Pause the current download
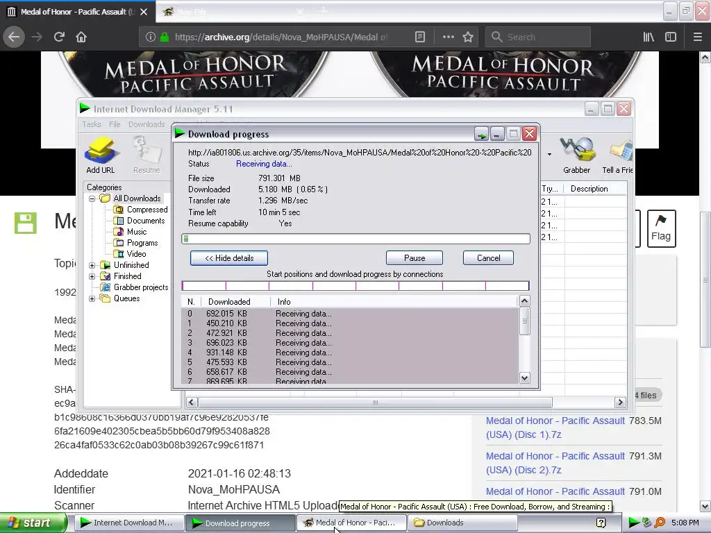Screen dimensions: 711x533 pyautogui.click(x=415, y=258)
